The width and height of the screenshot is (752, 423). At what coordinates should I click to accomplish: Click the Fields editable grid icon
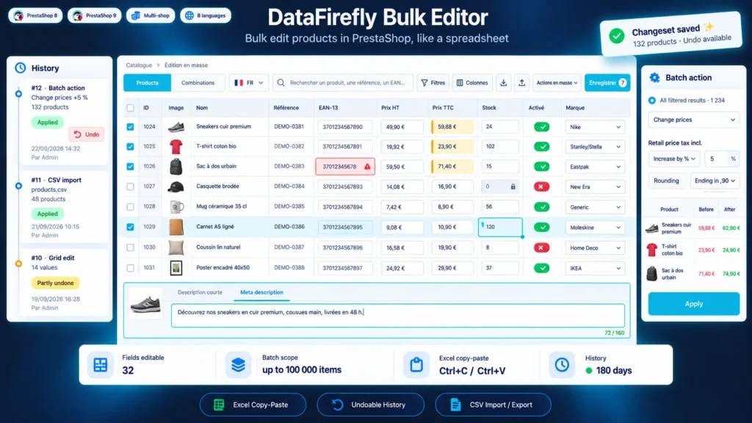100,365
